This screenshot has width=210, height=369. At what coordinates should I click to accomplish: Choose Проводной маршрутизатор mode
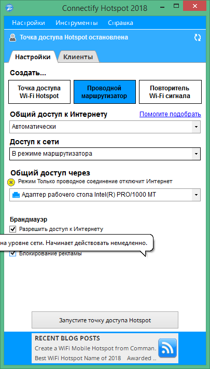pos(105,92)
